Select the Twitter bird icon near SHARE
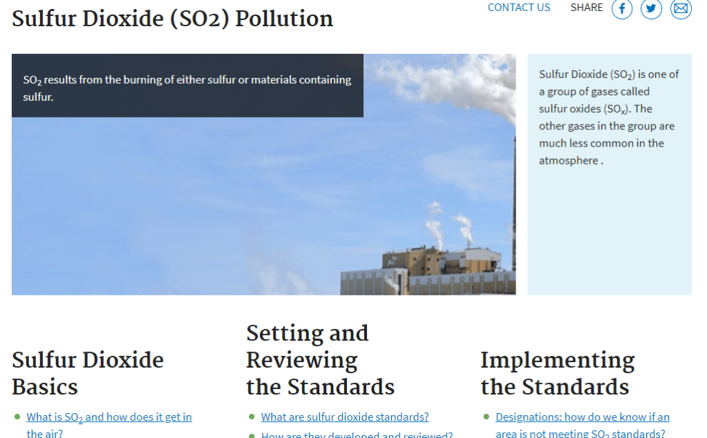The image size is (707, 438). (x=651, y=9)
